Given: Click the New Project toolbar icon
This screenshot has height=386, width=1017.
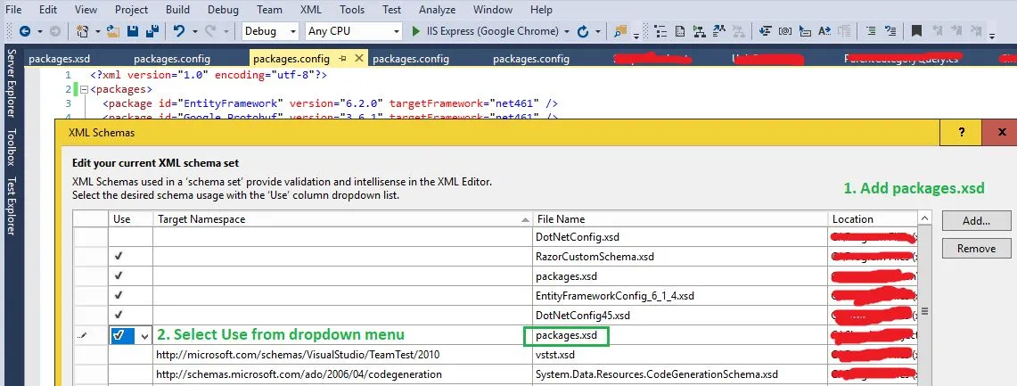Looking at the screenshot, I should [x=82, y=31].
